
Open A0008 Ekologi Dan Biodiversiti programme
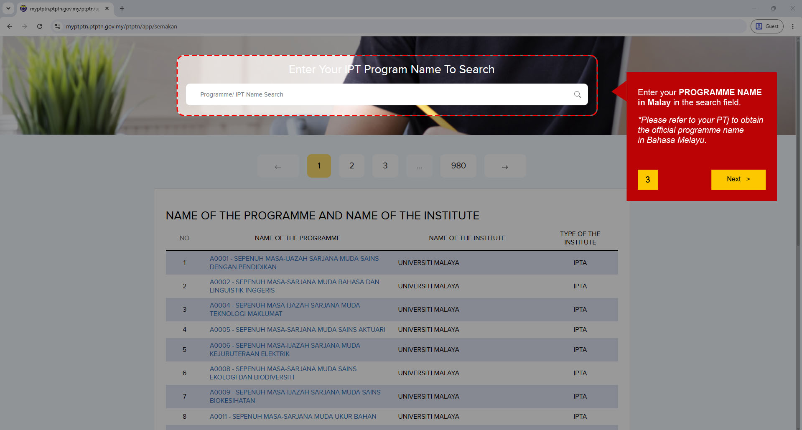(283, 373)
